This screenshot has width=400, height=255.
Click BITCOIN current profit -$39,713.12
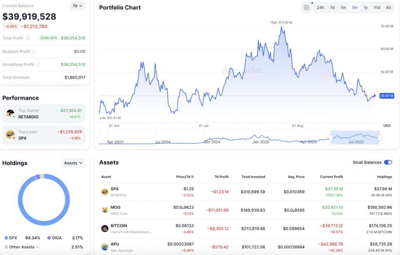(x=331, y=226)
